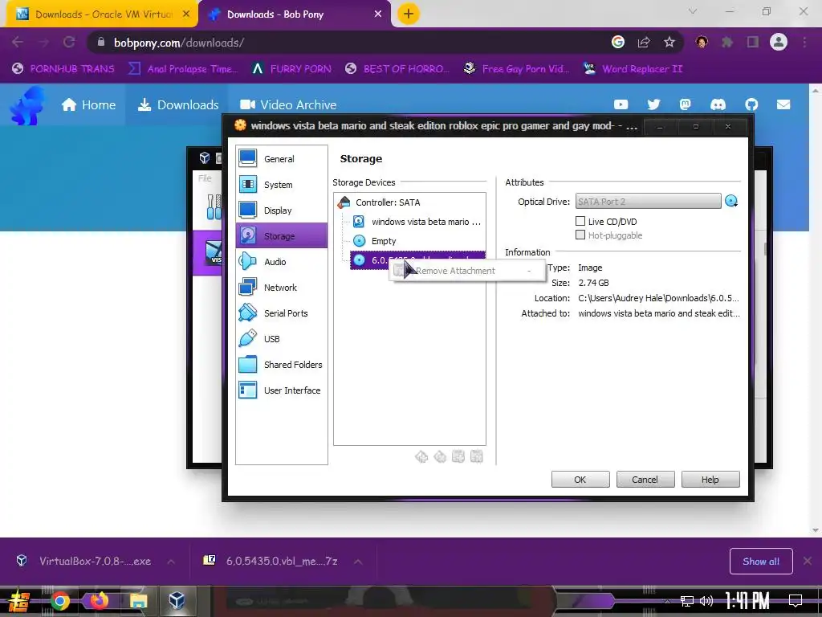Open the GitHub icon in site header

point(751,105)
